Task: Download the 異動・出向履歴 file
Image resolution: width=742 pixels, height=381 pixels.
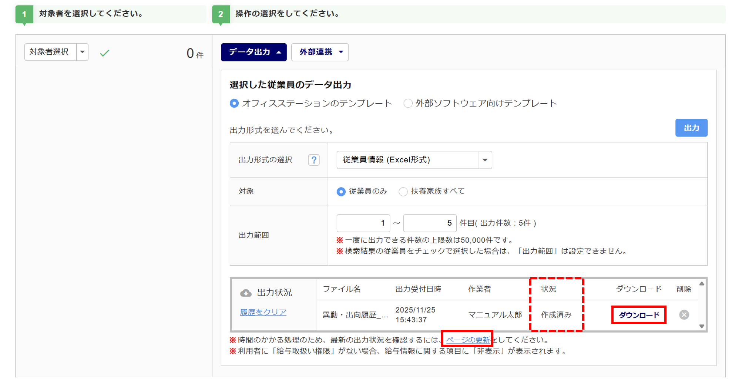Action: pos(639,315)
